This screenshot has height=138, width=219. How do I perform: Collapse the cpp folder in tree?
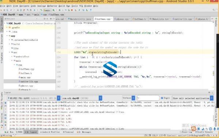click(14, 65)
